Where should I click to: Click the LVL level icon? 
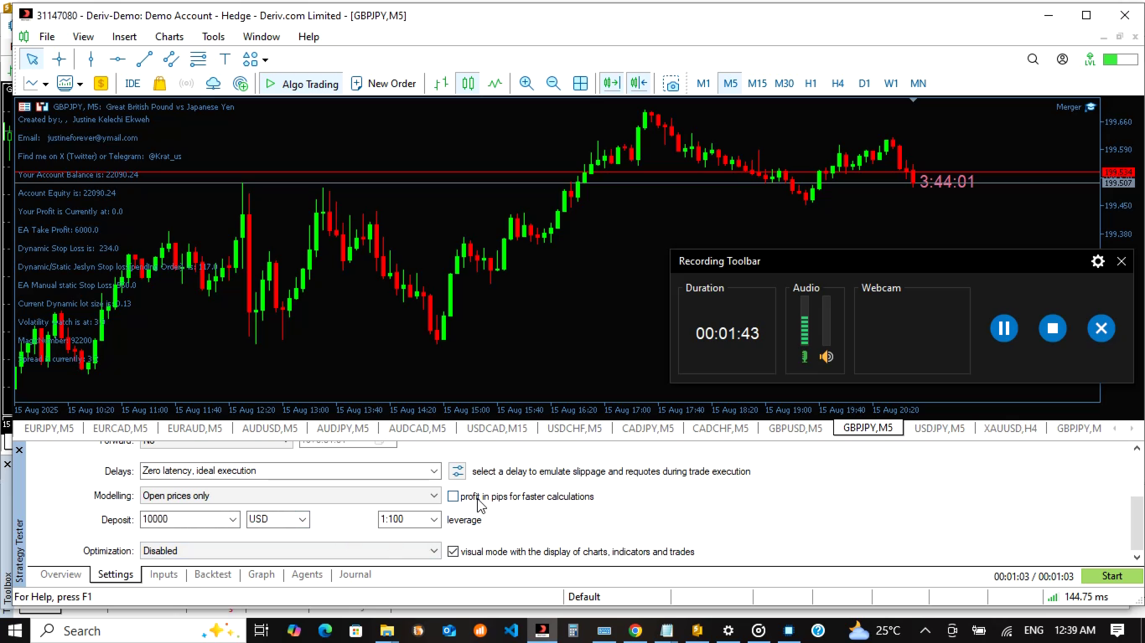tap(1090, 59)
